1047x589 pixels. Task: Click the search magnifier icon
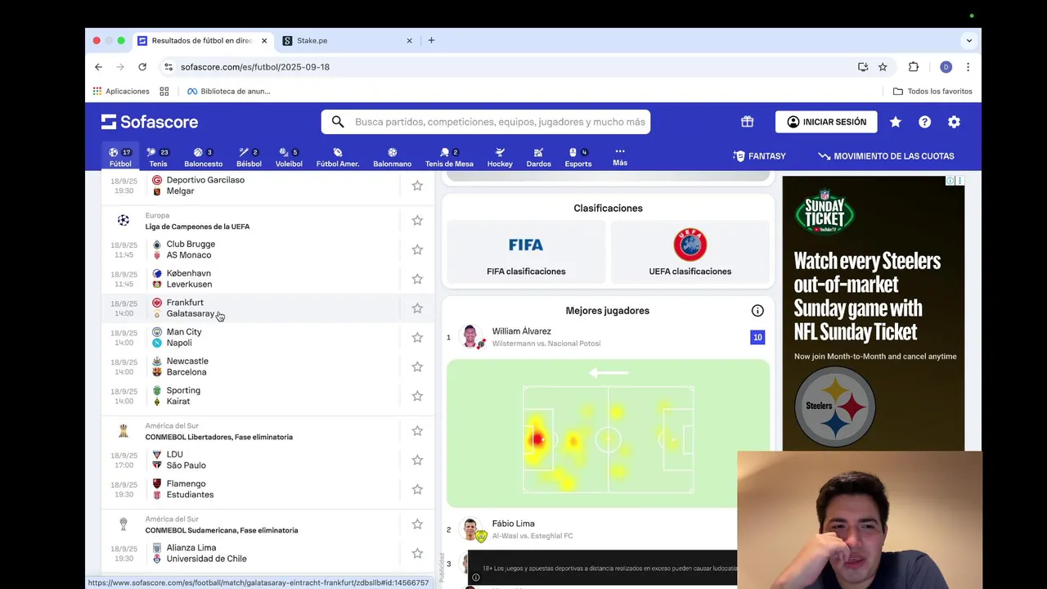click(x=338, y=122)
